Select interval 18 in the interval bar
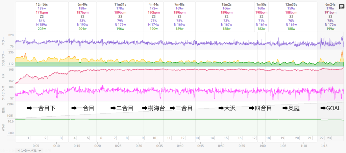The width and height of the screenshot is (346, 153). [x=268, y=138]
